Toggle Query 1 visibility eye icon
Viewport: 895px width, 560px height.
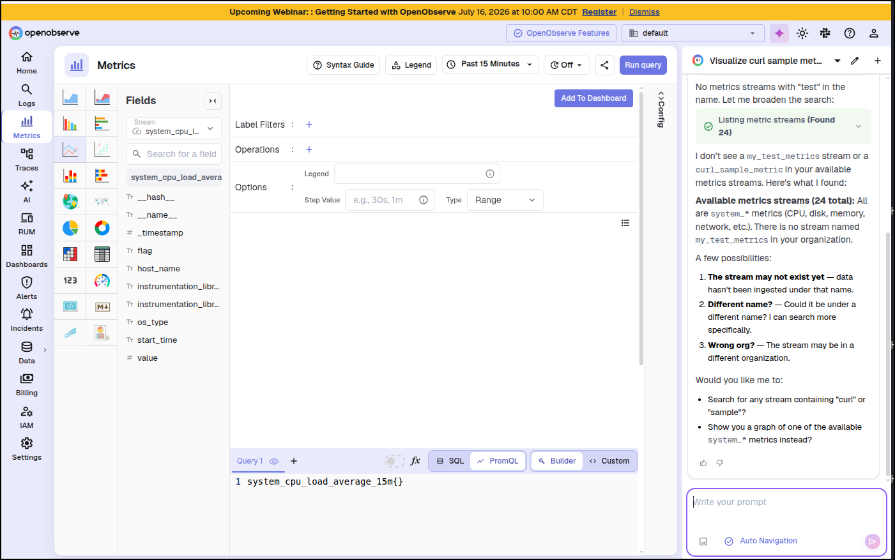(274, 461)
